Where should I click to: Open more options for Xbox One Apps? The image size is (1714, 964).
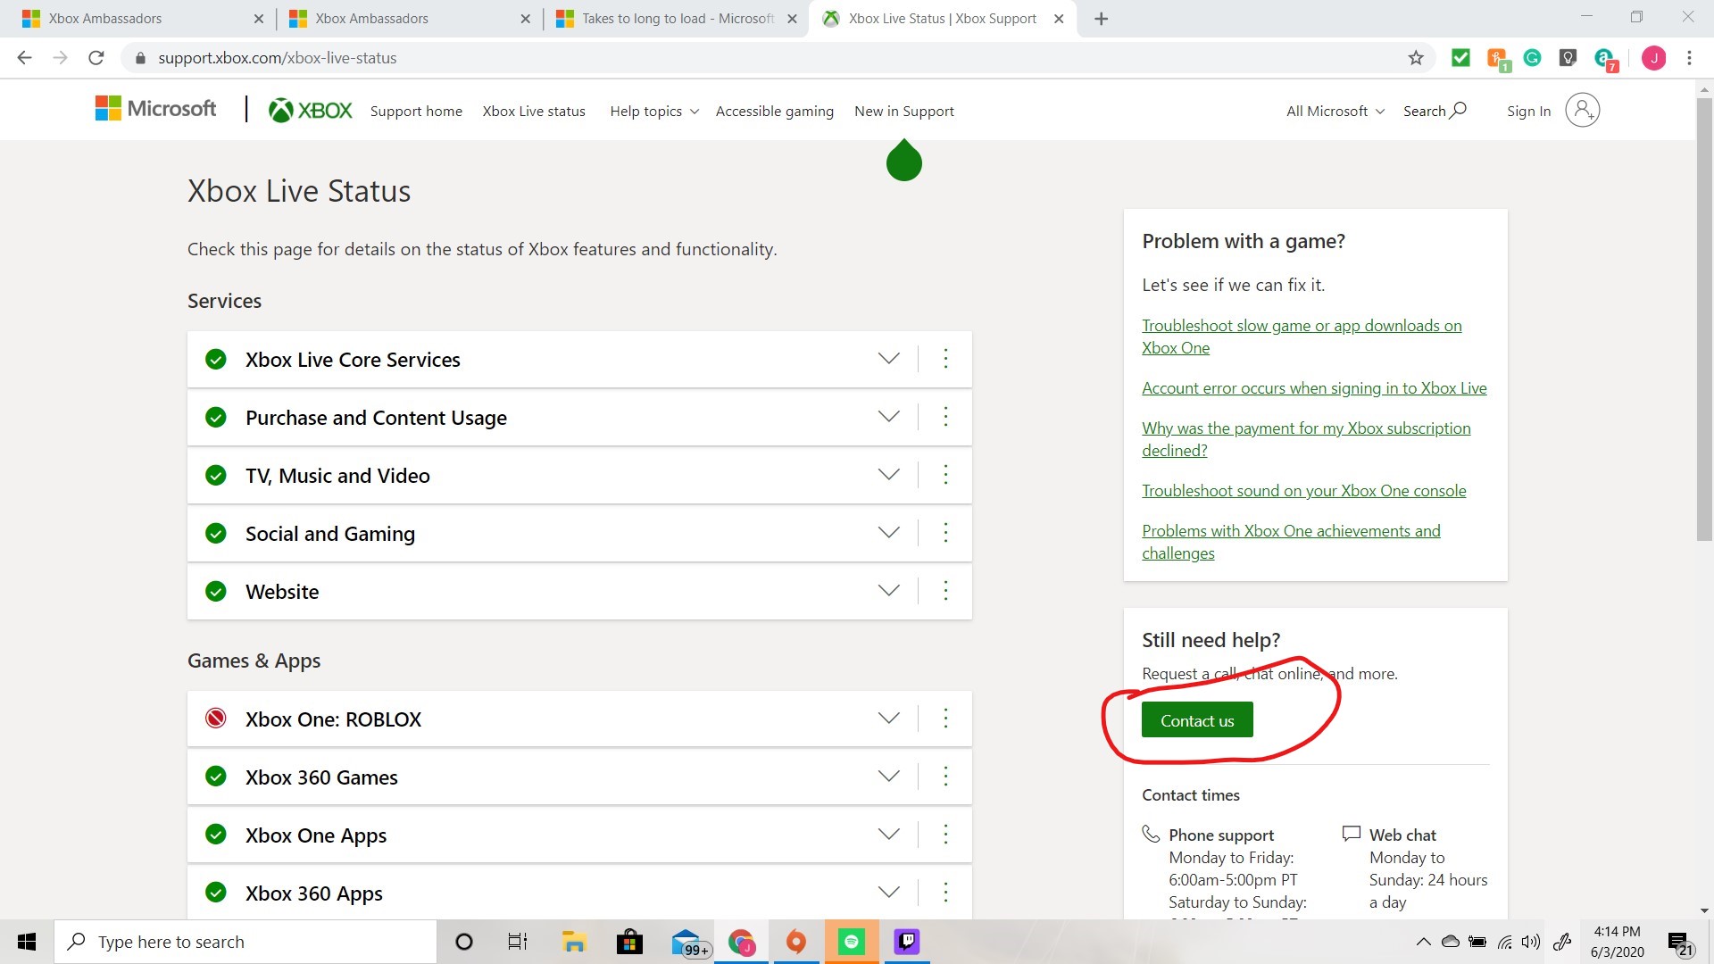click(x=945, y=835)
